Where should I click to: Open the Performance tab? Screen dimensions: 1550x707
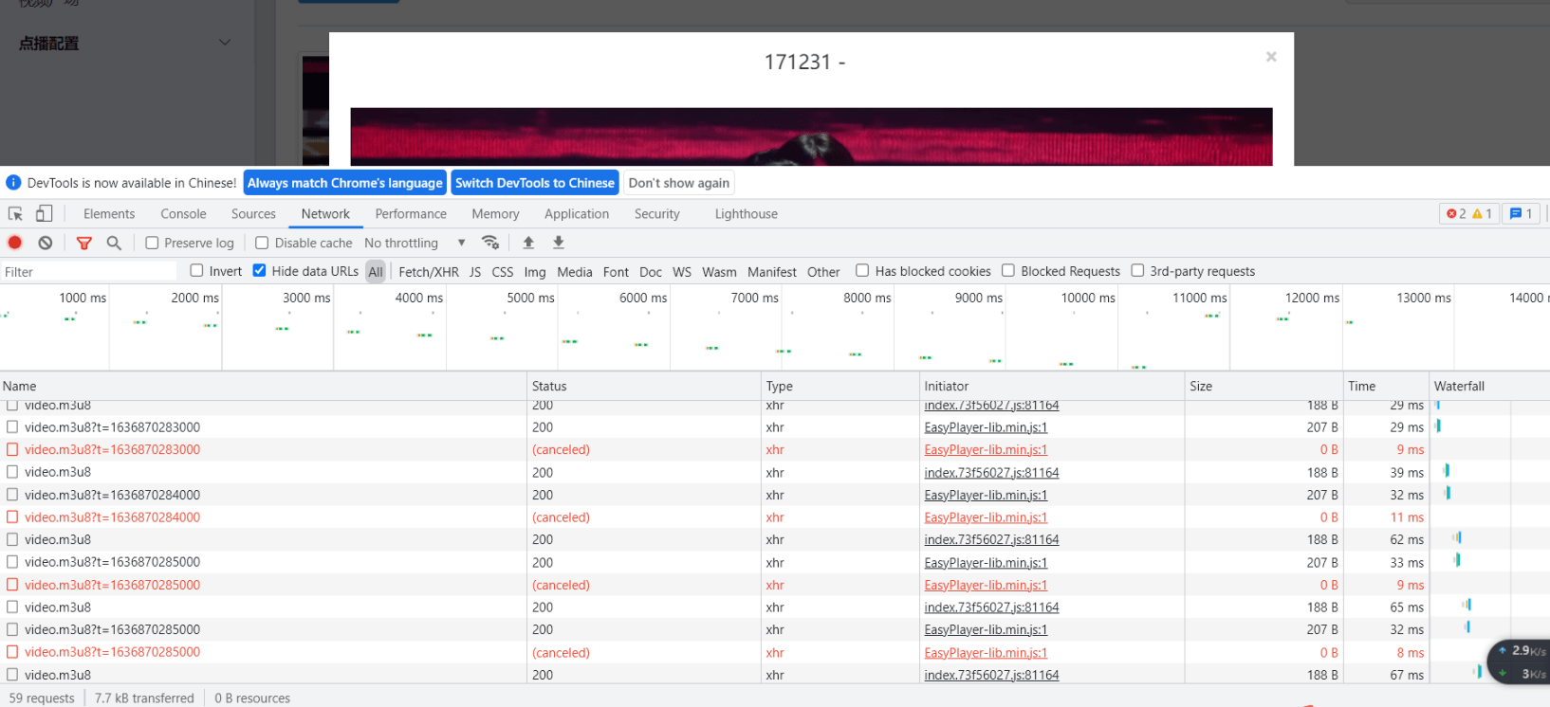[x=411, y=213]
